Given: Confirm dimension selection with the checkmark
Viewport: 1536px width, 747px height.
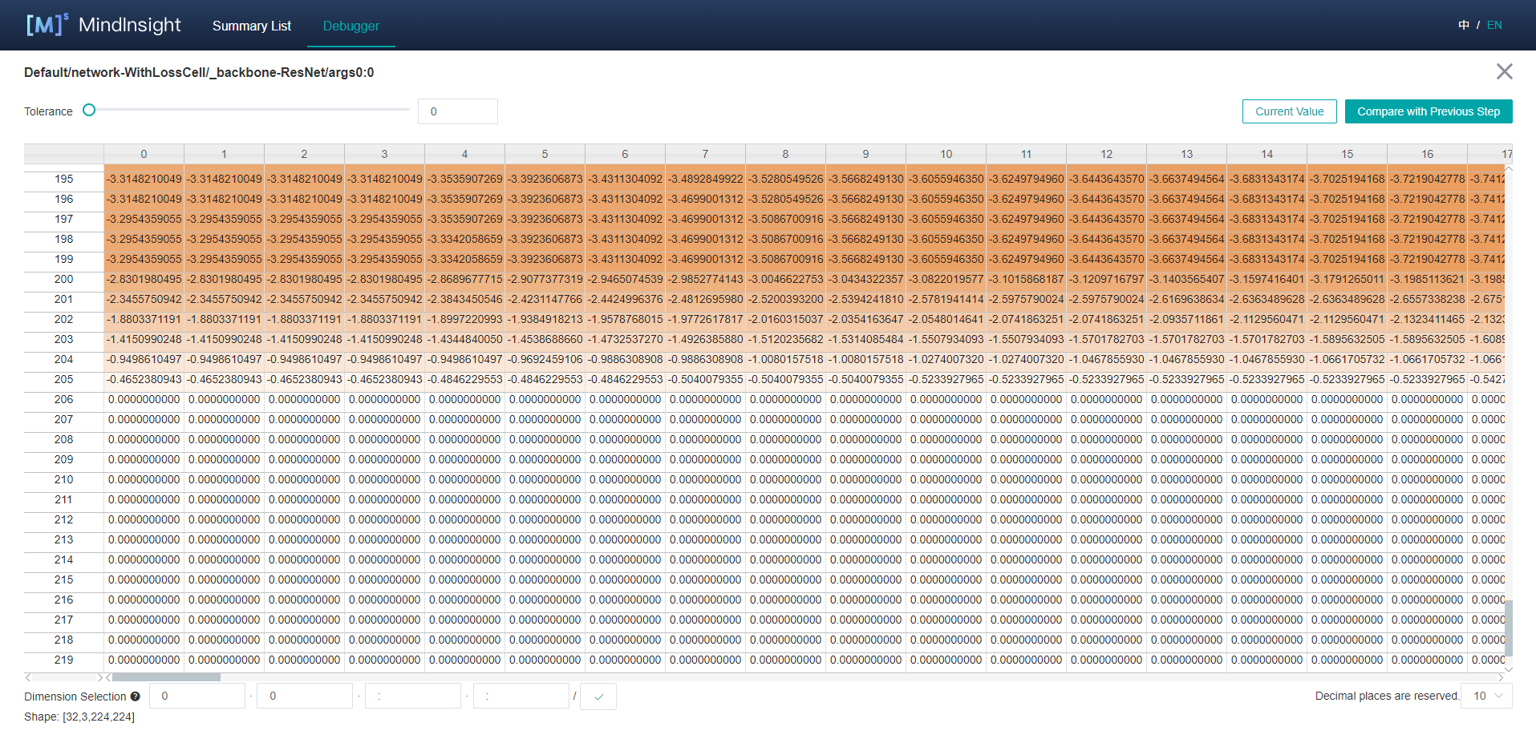Looking at the screenshot, I should (598, 697).
